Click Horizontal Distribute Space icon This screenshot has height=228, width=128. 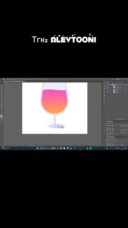[x=110, y=135]
